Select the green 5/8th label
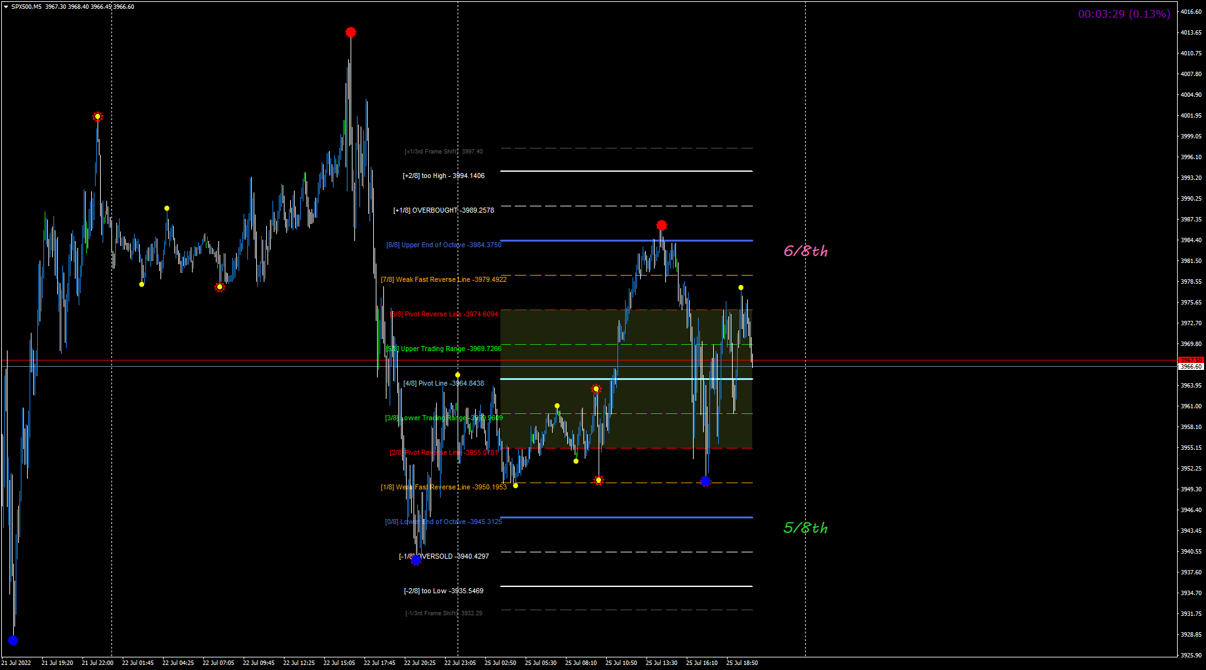 pyautogui.click(x=806, y=528)
